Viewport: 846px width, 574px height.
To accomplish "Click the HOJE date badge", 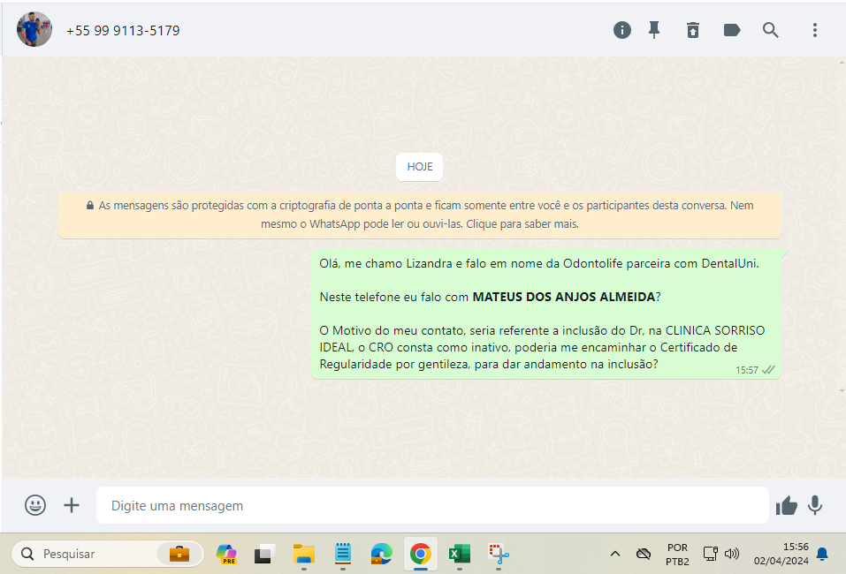I will click(x=420, y=167).
